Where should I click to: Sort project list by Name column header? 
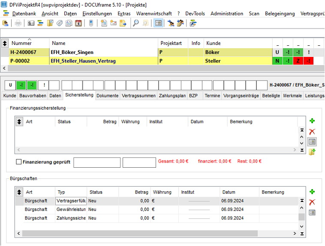click(104, 43)
